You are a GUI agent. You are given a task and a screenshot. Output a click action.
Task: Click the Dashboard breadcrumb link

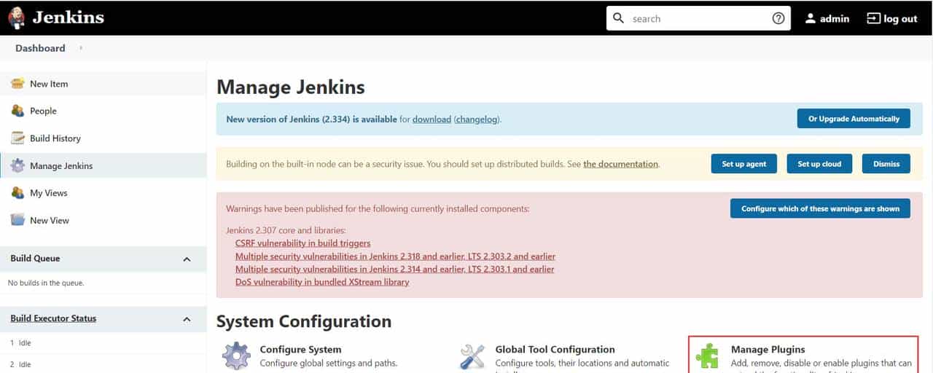pos(40,48)
